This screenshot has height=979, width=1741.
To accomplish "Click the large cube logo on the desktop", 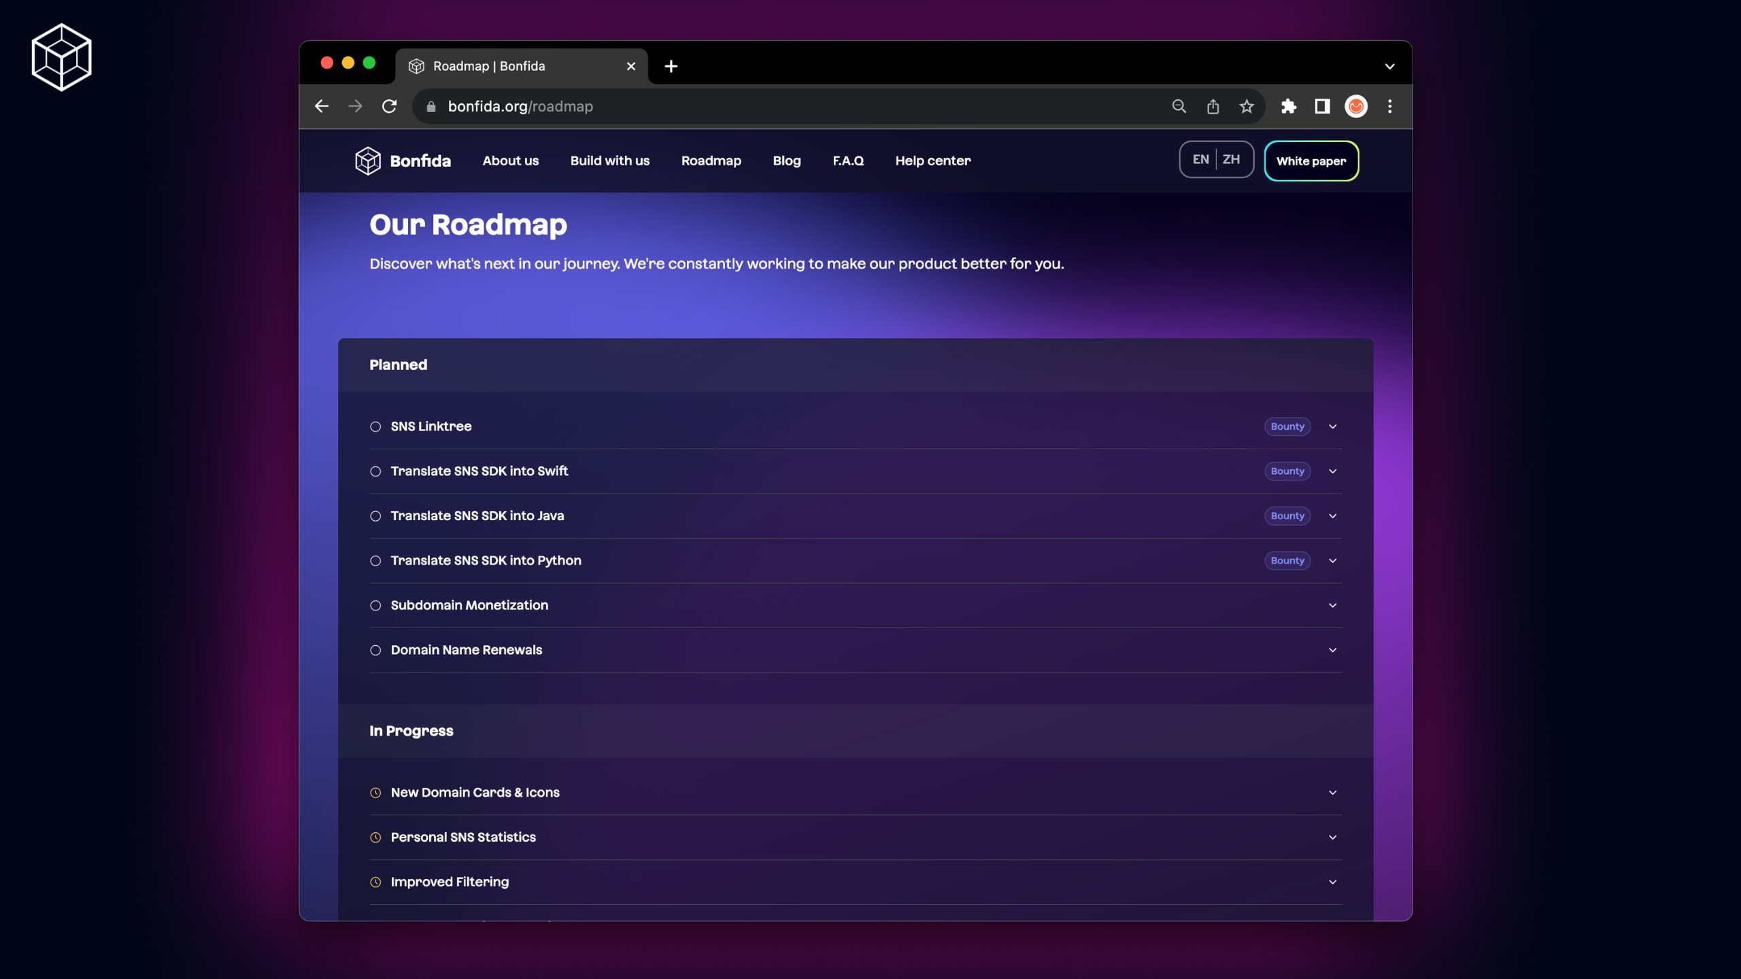I will [x=61, y=57].
